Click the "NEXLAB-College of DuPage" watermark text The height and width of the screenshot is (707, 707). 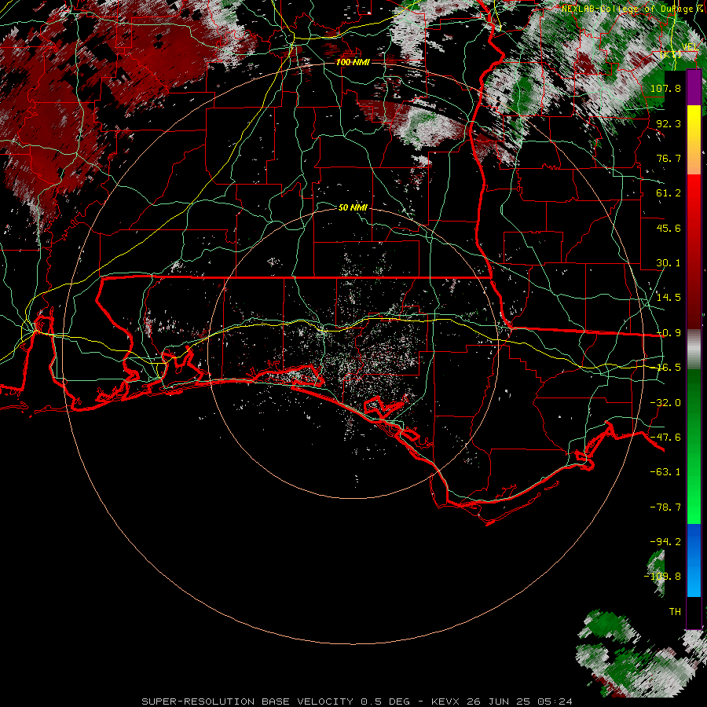[628, 9]
